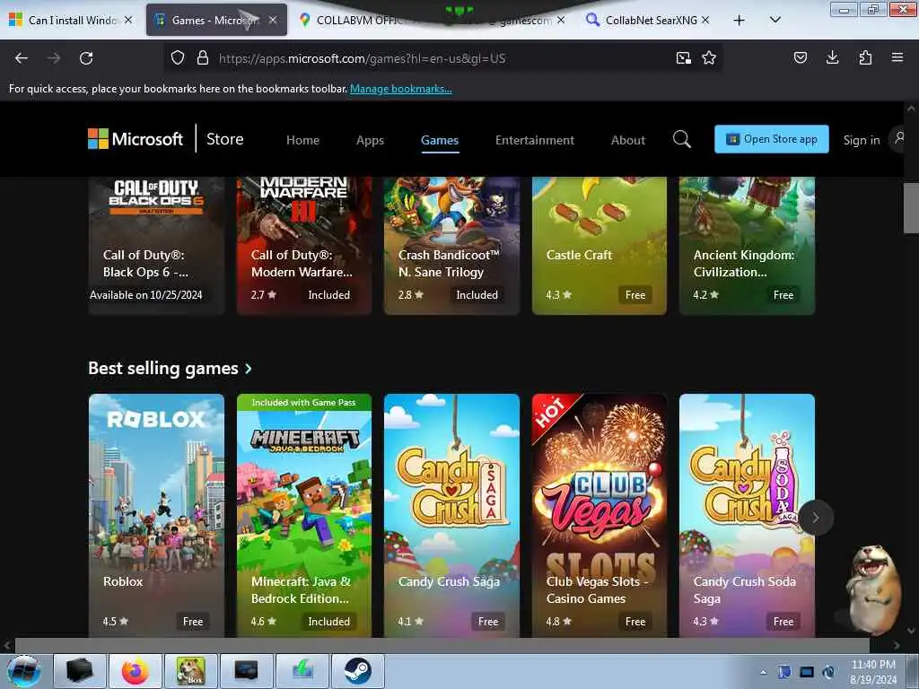This screenshot has width=919, height=689.
Task: Open the Roblox game card
Action: pyautogui.click(x=156, y=516)
